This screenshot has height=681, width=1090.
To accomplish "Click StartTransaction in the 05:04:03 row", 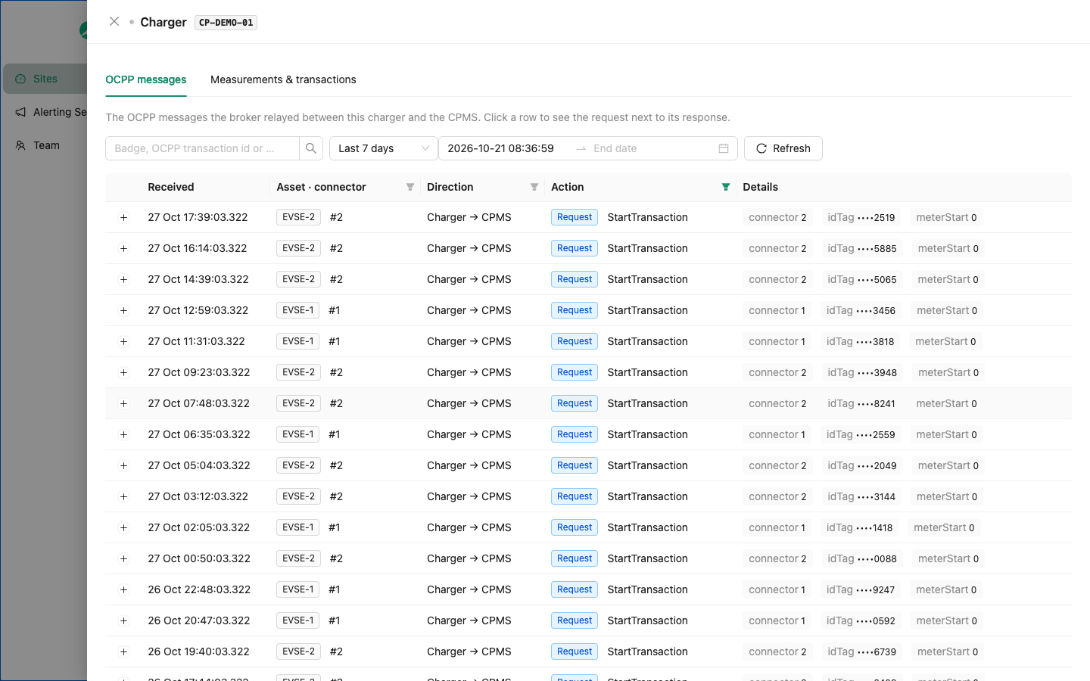I will pos(647,465).
